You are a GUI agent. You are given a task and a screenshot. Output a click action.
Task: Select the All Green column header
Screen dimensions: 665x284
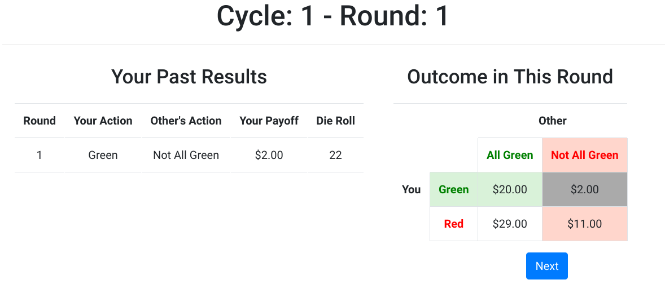coord(510,155)
